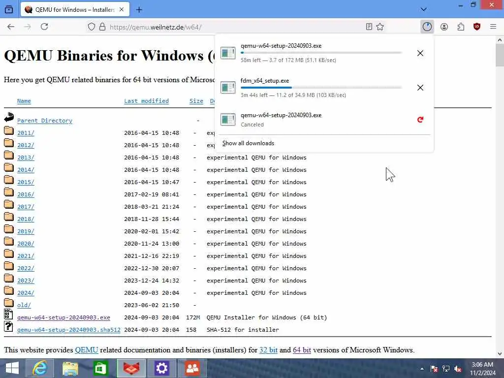Image resolution: width=504 pixels, height=378 pixels.
Task: Click the folder icon beside 2024/
Action: pyautogui.click(x=9, y=290)
